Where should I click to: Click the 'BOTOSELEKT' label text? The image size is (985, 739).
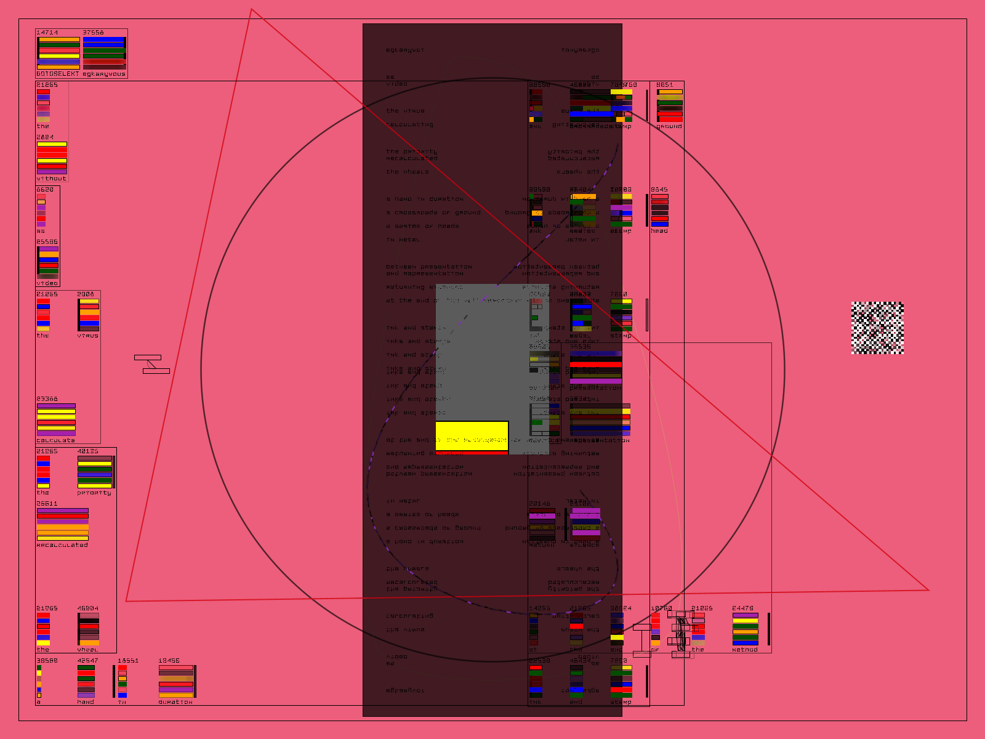(57, 74)
